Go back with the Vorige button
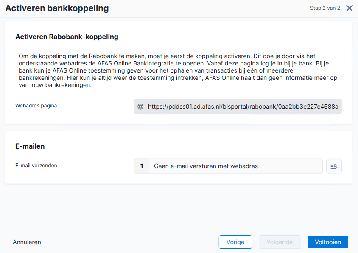The width and height of the screenshot is (358, 253). [235, 242]
